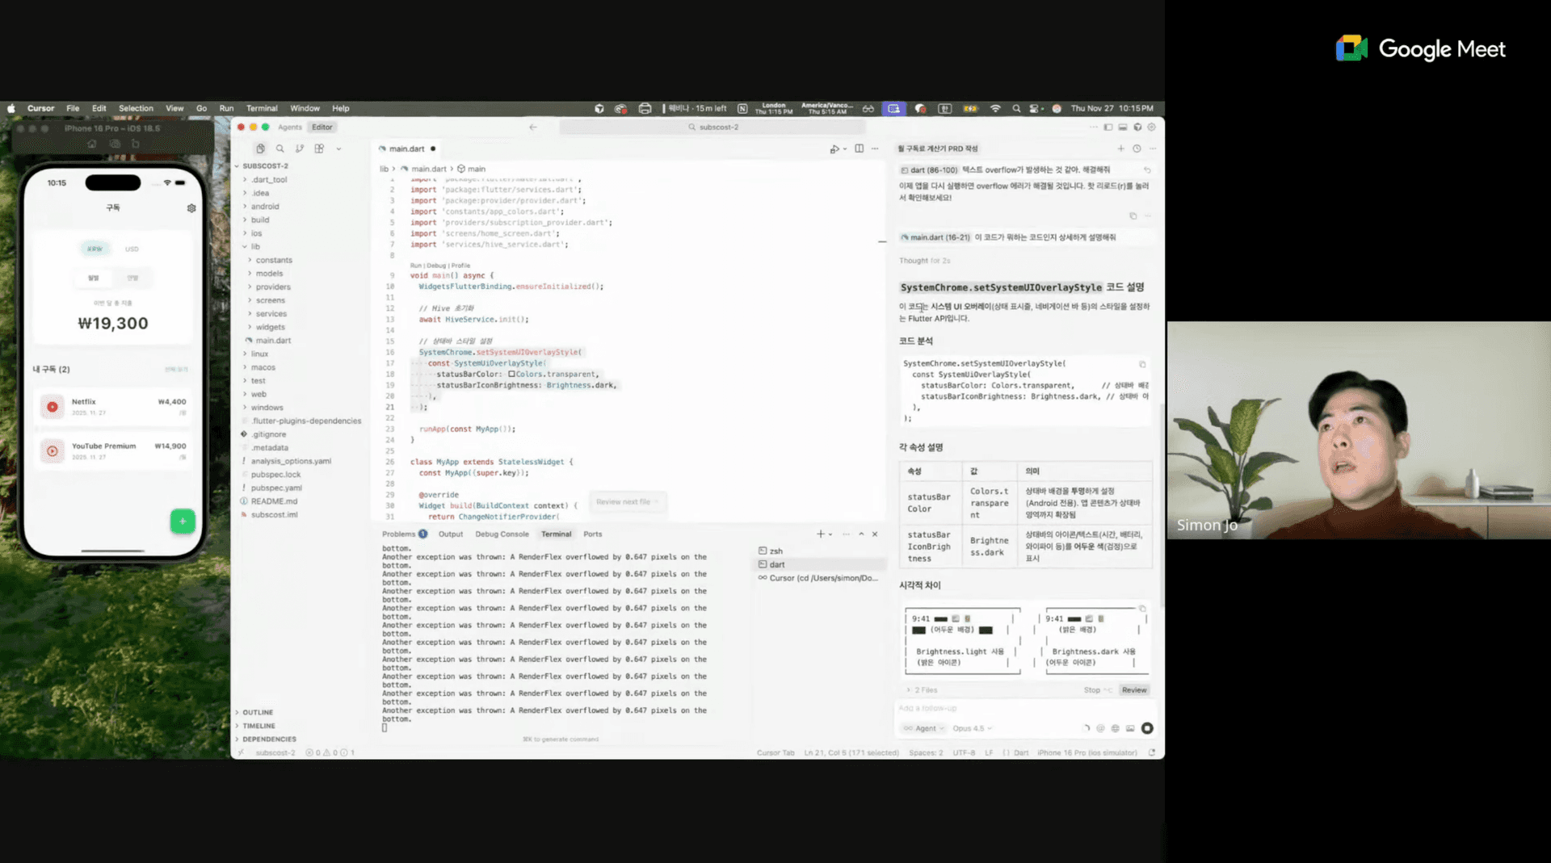
Task: Open chat history clock icon
Action: (1137, 149)
